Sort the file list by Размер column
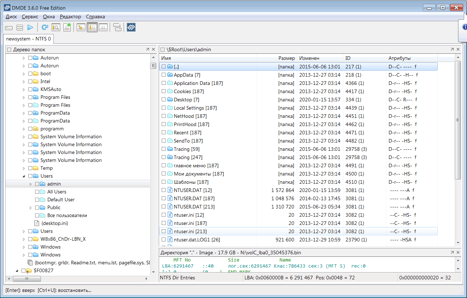Screen dimensions: 467x298 286,58
